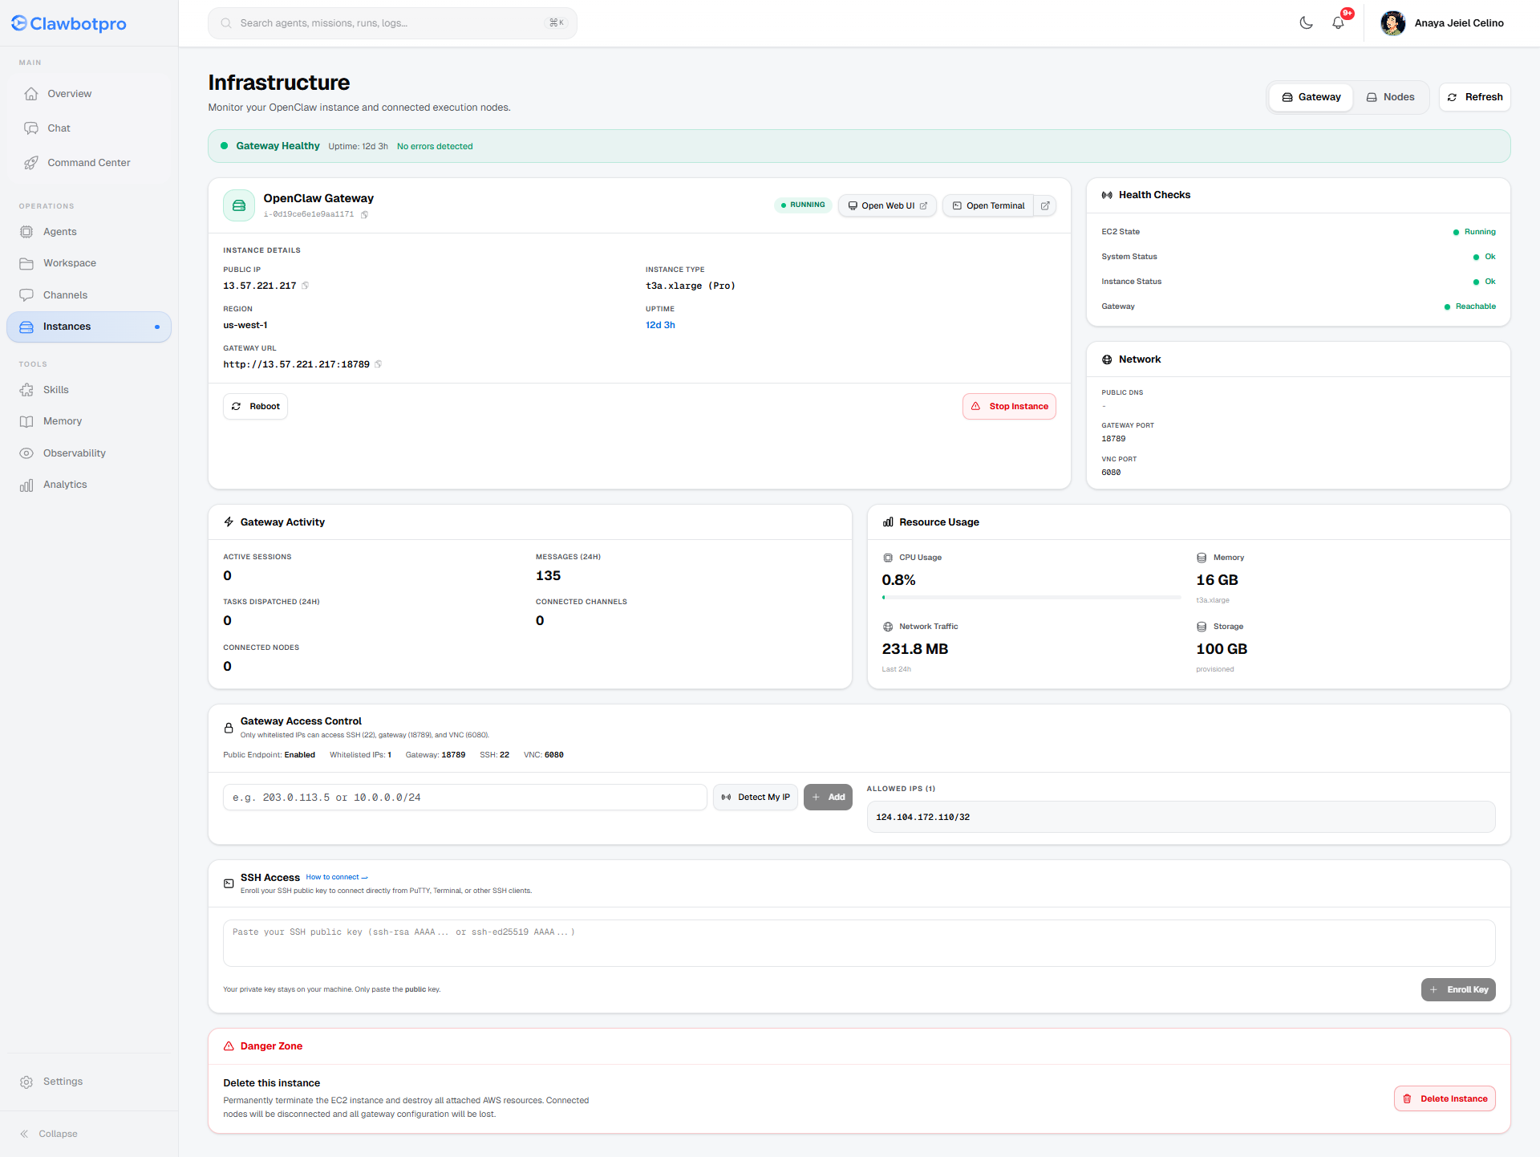Switch to the Gateway view

1311,97
